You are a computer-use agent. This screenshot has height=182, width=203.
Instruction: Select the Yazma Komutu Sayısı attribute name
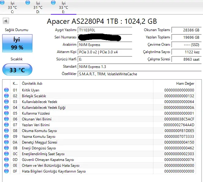point(39,137)
